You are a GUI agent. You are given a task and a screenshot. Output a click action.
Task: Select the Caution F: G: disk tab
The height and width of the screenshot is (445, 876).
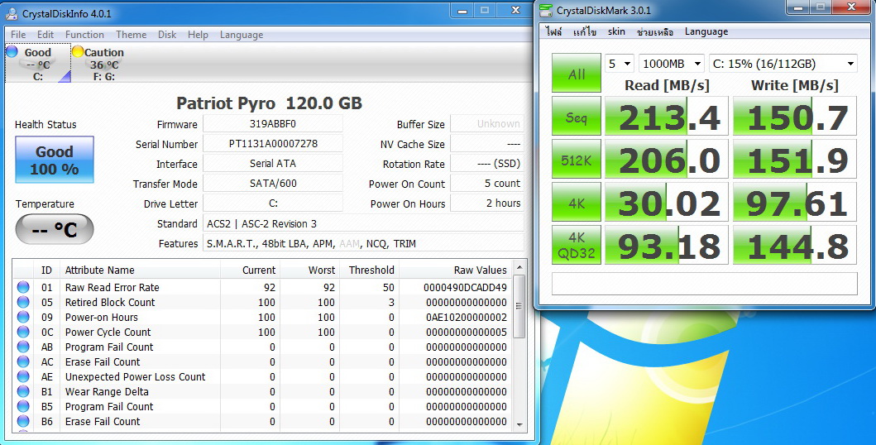pyautogui.click(x=104, y=64)
